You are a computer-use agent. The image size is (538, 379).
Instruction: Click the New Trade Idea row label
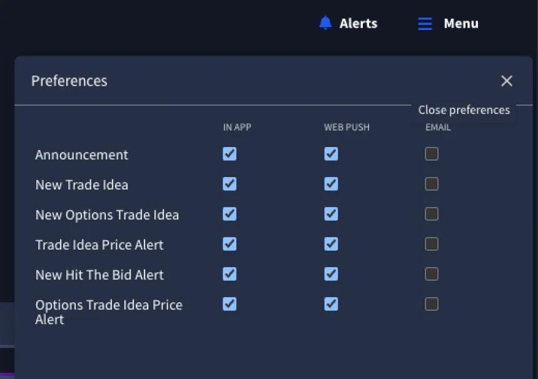[x=82, y=185]
